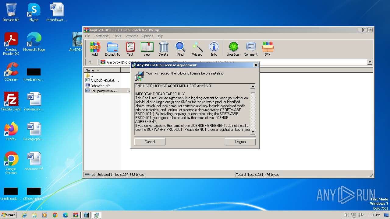Select the fixedcasino... desktop file
The height and width of the screenshot is (219, 390).
coord(34,74)
